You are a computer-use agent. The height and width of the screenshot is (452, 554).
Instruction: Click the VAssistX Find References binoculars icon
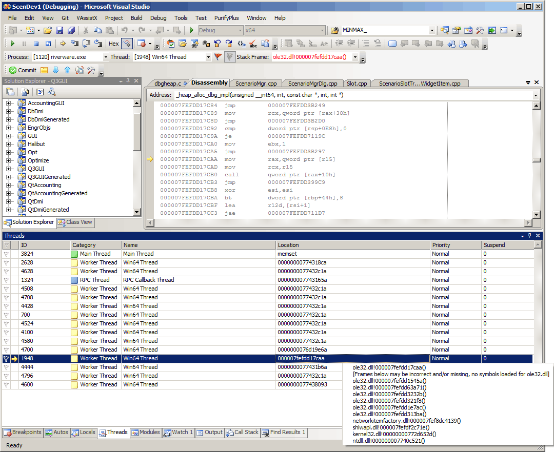pos(206,44)
